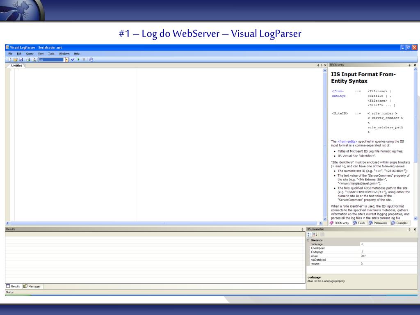Close the IIS parameters panel
Viewport: 420px width, 315px height.
click(415, 229)
